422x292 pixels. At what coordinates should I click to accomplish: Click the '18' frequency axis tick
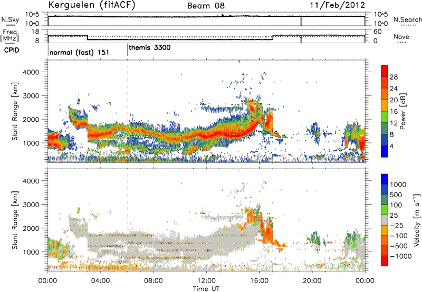click(35, 32)
